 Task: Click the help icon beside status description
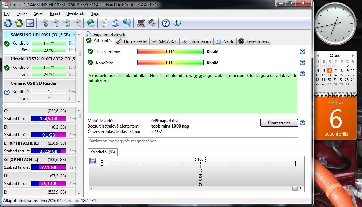tap(302, 74)
